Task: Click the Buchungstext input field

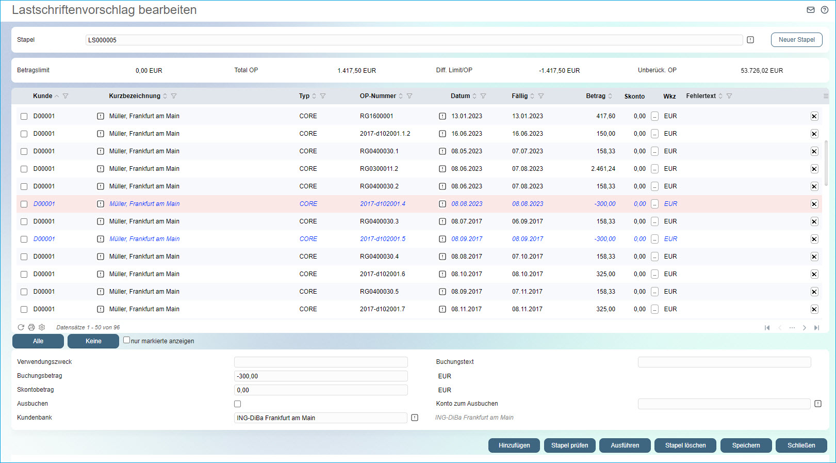Action: (x=725, y=362)
